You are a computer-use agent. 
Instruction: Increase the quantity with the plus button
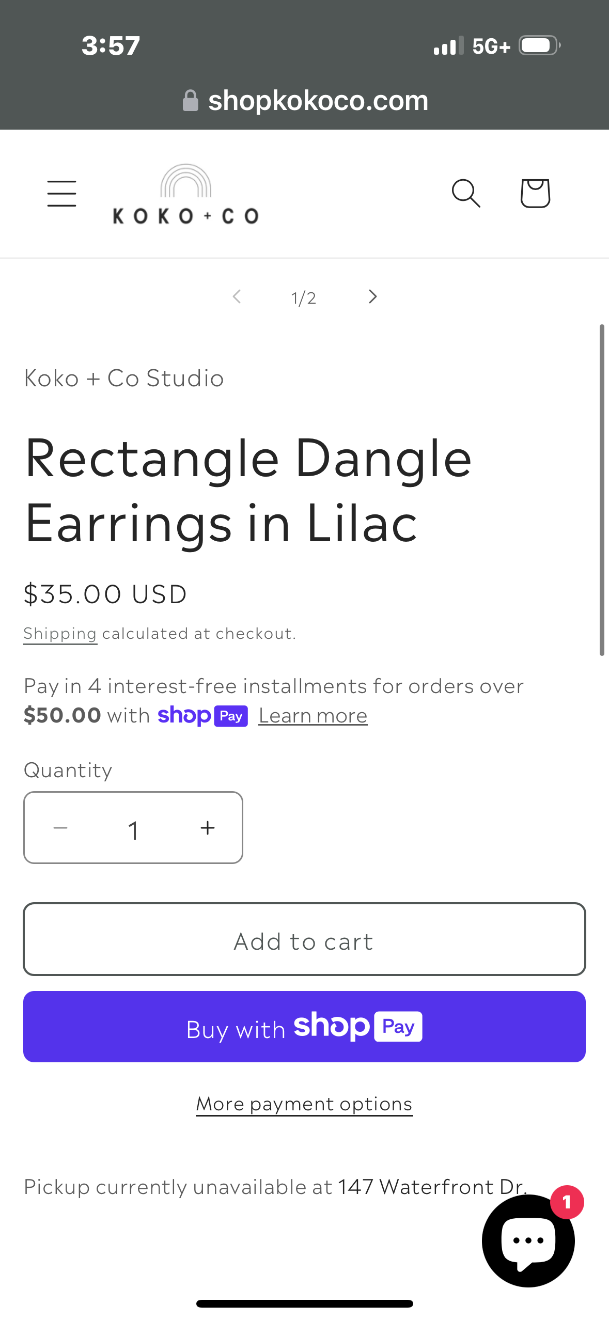coord(208,827)
